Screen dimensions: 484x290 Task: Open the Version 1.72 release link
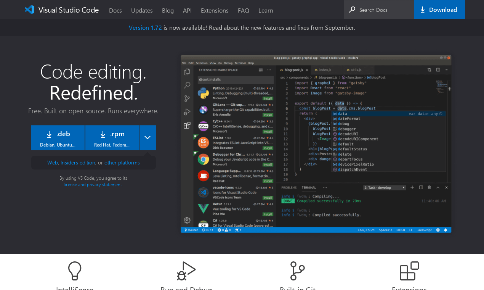145,27
